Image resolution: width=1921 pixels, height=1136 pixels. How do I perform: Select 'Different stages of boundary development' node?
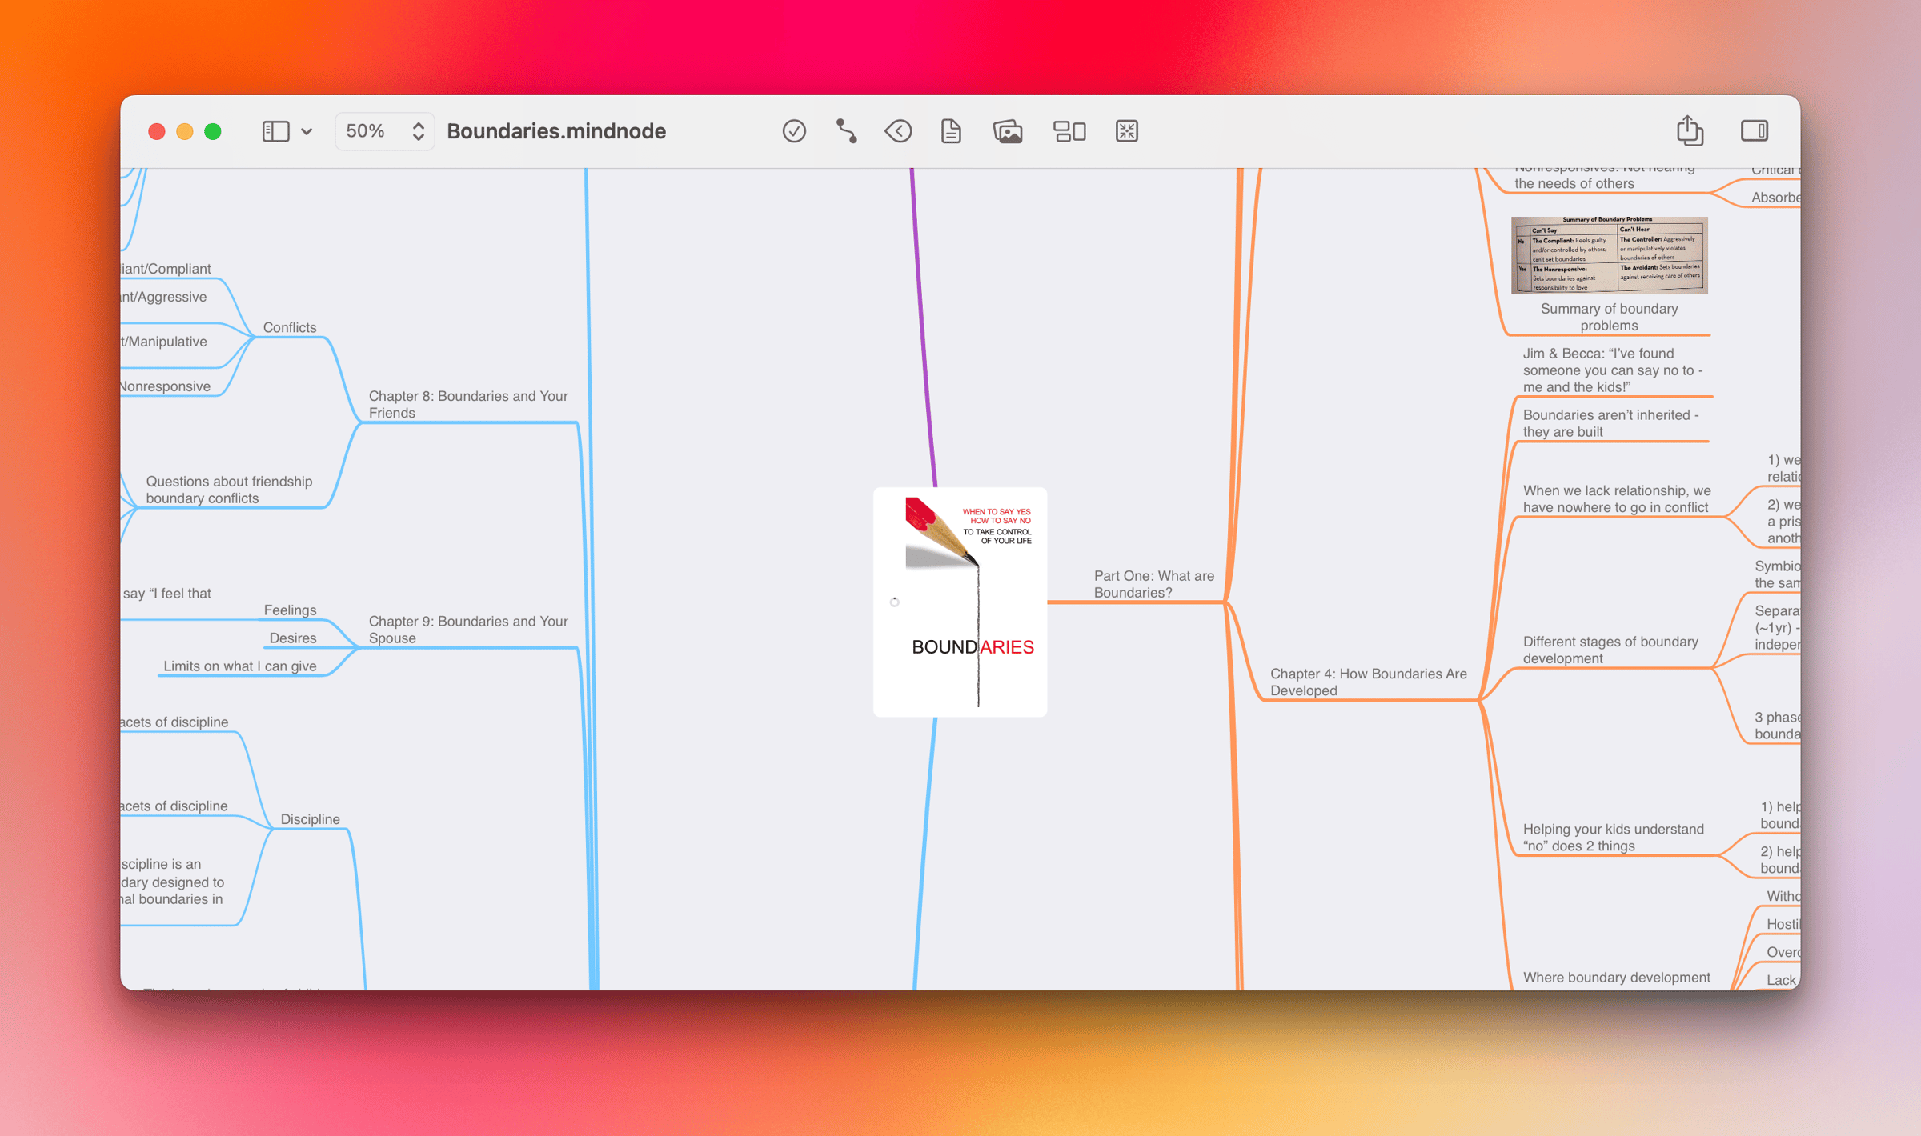click(x=1610, y=650)
